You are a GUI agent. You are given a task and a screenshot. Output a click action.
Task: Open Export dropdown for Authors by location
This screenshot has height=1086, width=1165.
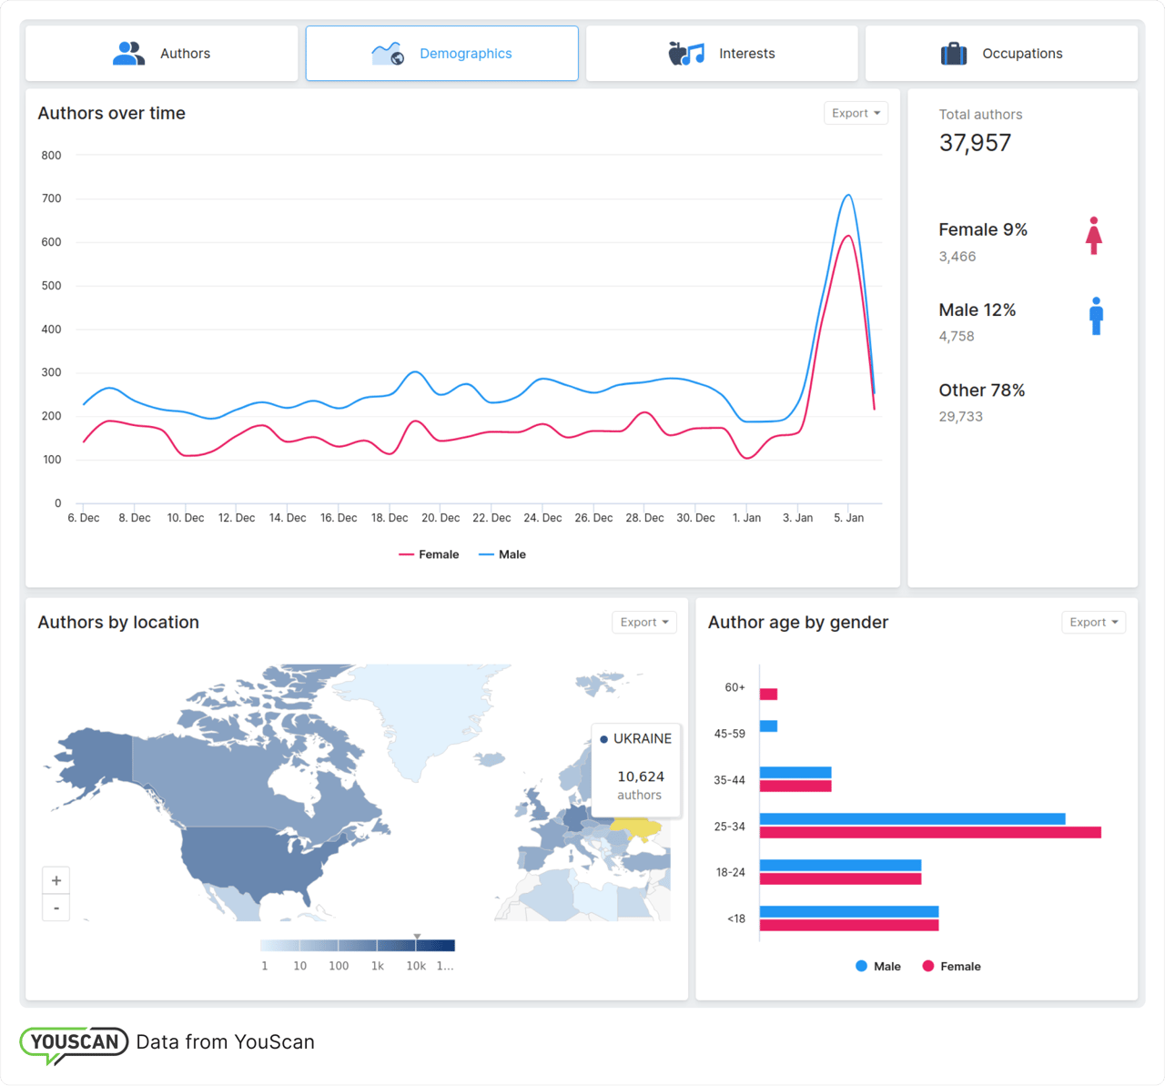click(643, 623)
